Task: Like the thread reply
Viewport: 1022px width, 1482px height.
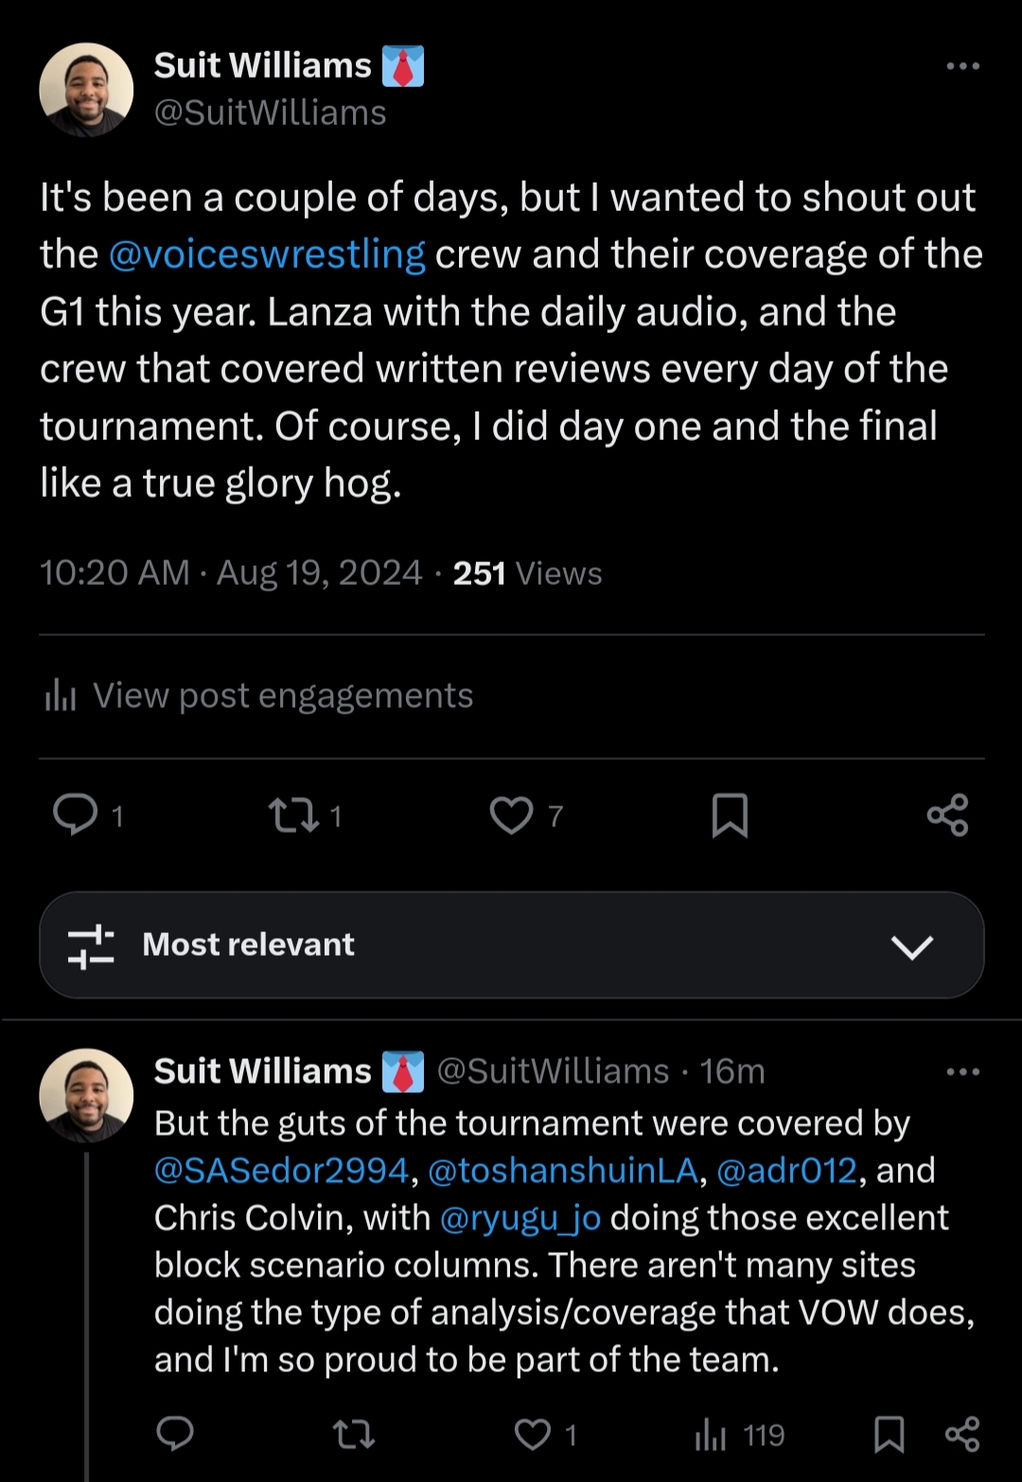Action: (x=533, y=1435)
